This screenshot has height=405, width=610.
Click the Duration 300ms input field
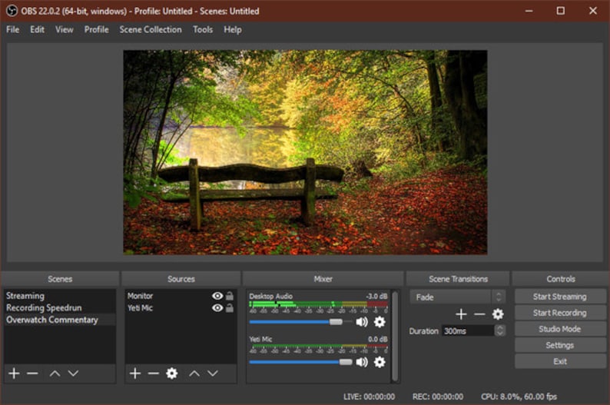point(468,330)
